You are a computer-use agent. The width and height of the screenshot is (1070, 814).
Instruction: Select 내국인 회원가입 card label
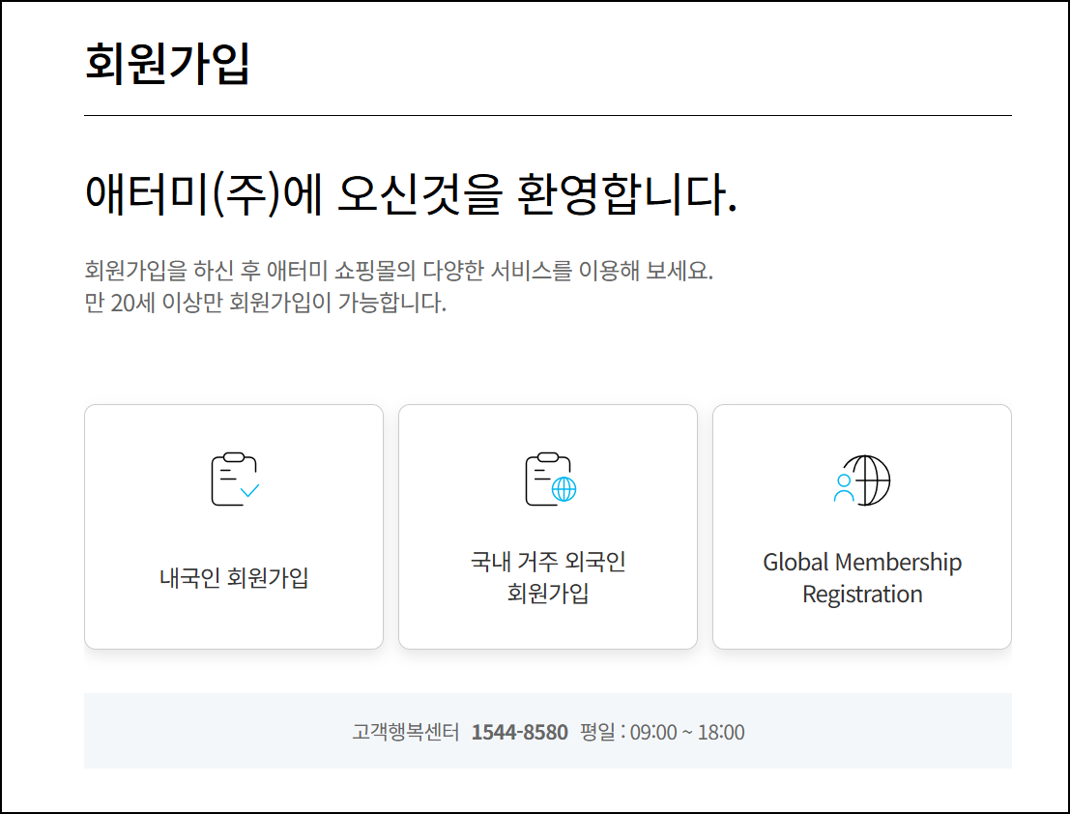coord(234,578)
